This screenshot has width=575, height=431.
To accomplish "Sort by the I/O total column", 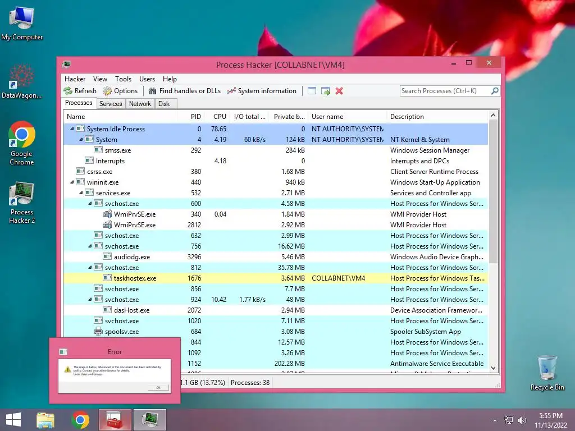I will [x=249, y=117].
